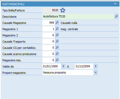Screen dimensions: 120x99
Task: Open the Causale Magazzino search magnifier
Action: pyautogui.click(x=57, y=23)
